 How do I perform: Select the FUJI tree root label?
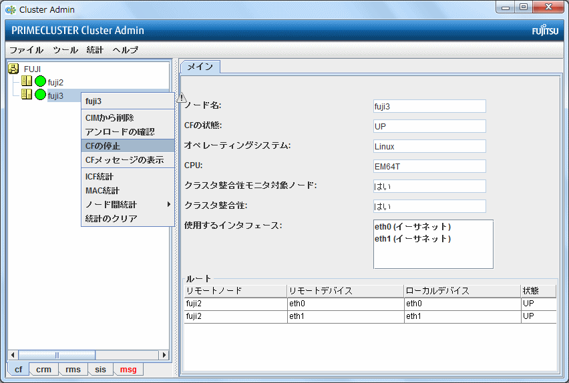coord(32,69)
